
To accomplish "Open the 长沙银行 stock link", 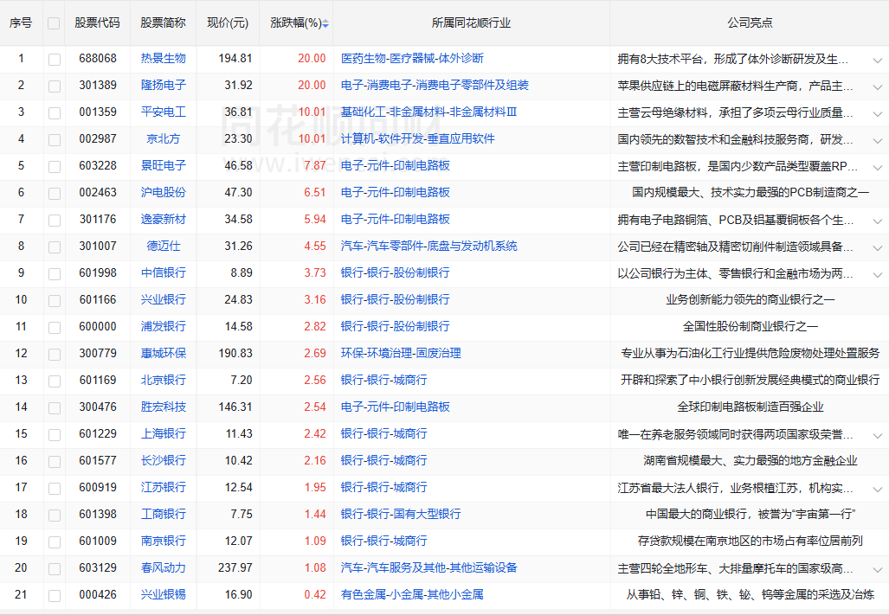I will pyautogui.click(x=164, y=460).
